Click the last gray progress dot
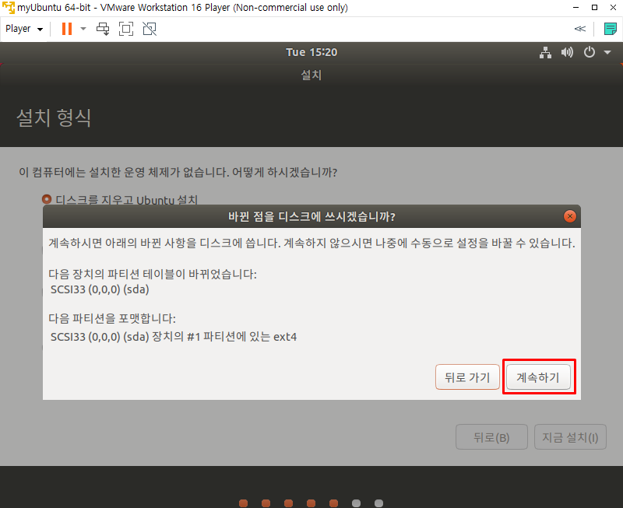Screen dimensions: 623x508 [379, 503]
